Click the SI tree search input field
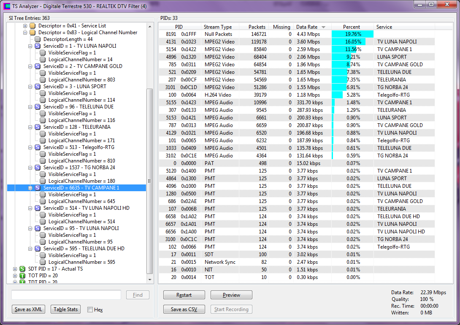The width and height of the screenshot is (460, 325). tap(66, 295)
